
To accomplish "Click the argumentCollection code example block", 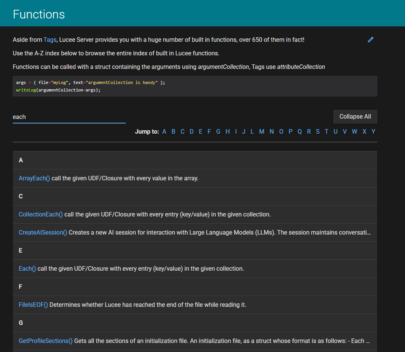I will 195,86.
